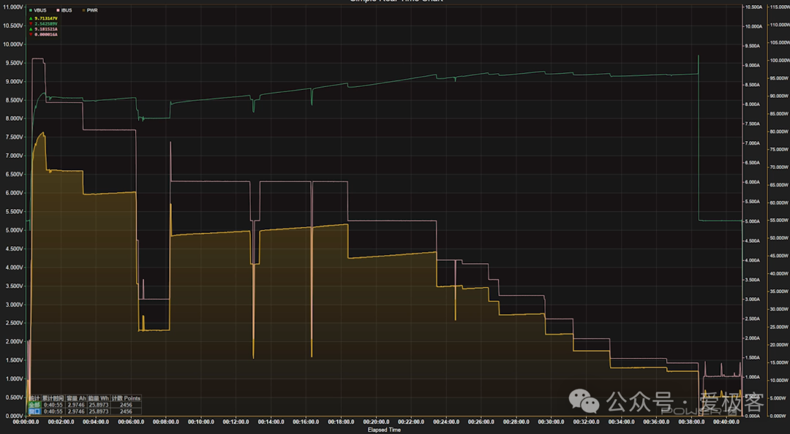Click the green VBUS legend color square

point(31,10)
